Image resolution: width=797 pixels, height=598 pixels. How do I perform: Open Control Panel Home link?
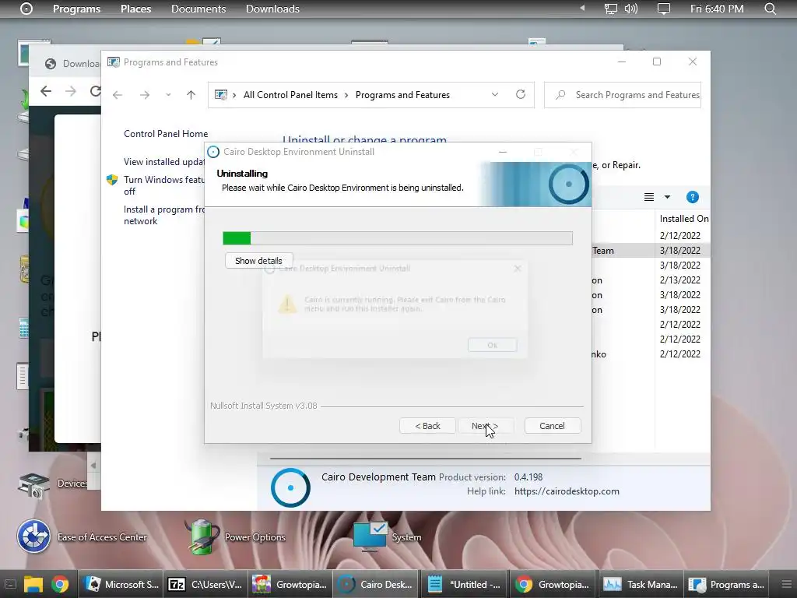(x=166, y=134)
